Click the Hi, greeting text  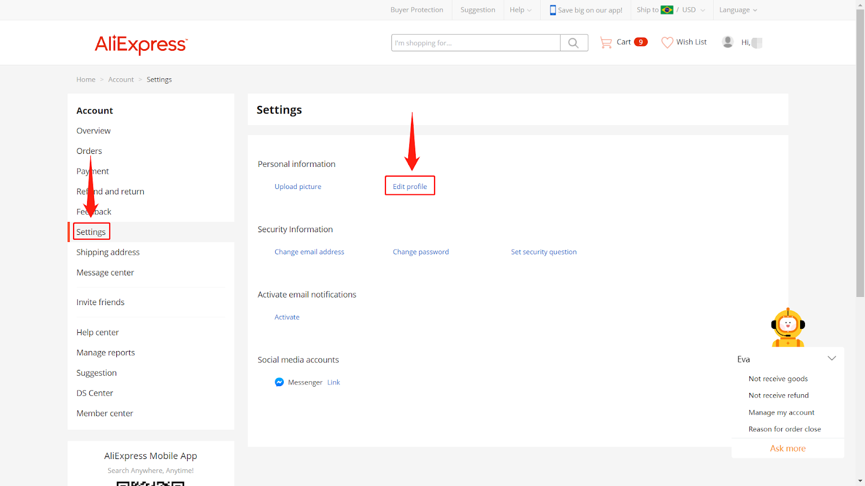click(746, 43)
